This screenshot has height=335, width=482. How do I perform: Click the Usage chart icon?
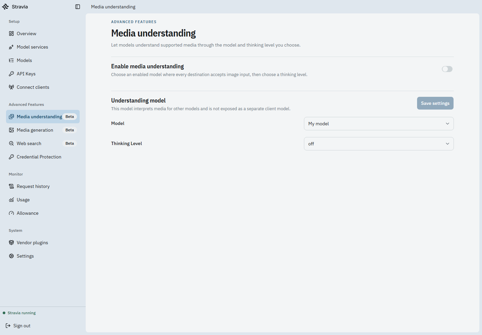pyautogui.click(x=11, y=200)
